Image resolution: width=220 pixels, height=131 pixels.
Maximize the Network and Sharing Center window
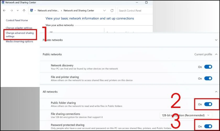click(x=146, y=2)
